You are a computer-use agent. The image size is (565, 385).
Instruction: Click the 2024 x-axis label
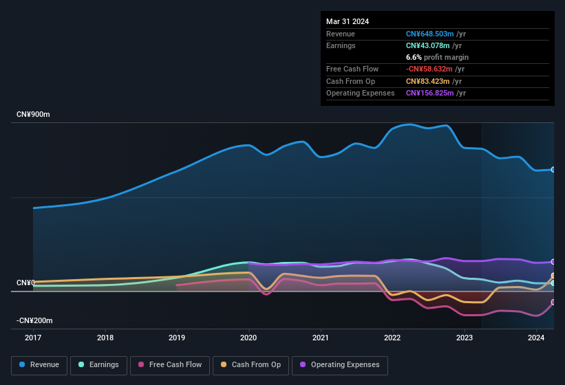(x=536, y=338)
